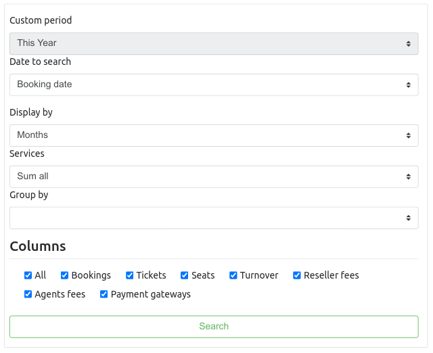Expand the Date to search dropdown

(214, 85)
